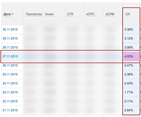Open the 26.11.2015 date link
Viewport: 141px width, 117px height.
pos(10,65)
